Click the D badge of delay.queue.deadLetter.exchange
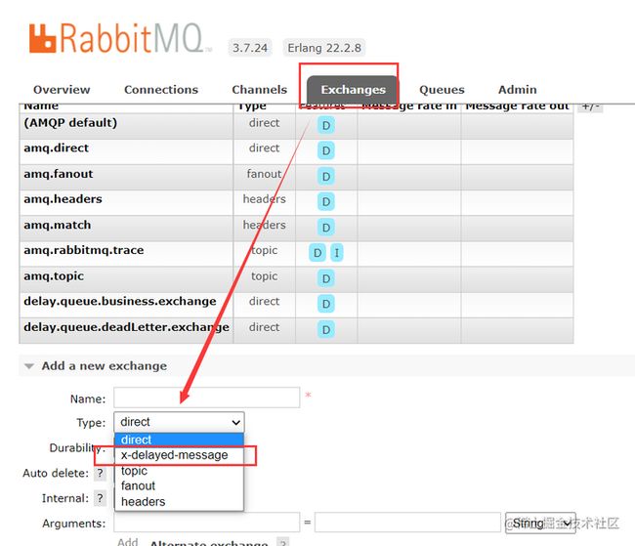 [326, 330]
